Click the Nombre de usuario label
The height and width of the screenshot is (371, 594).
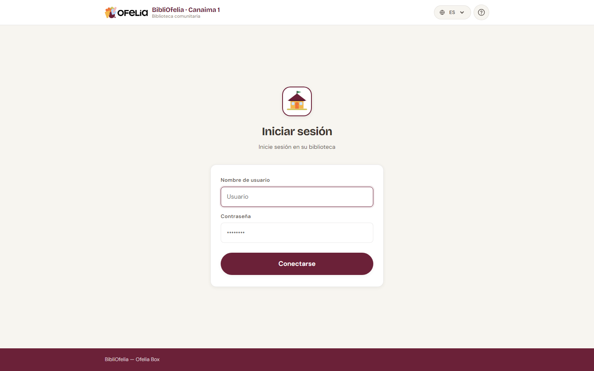click(245, 180)
